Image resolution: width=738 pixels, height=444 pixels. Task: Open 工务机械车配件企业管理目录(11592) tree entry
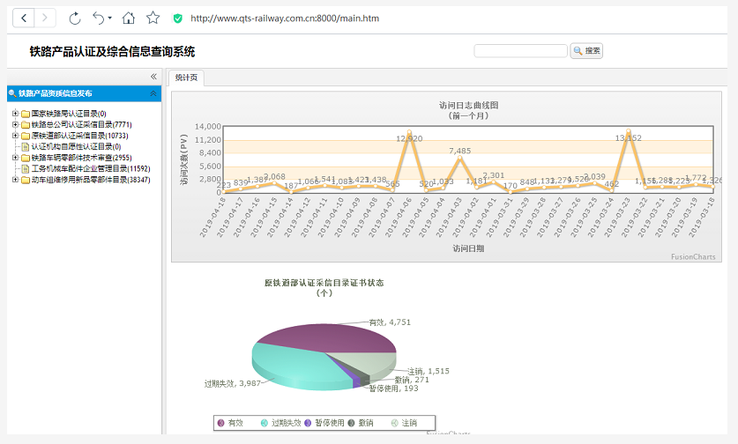point(91,168)
